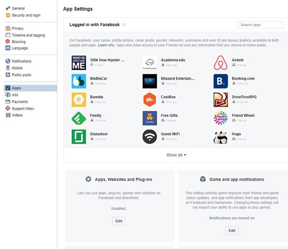288x249 pixels.
Task: Click the Timeline and tagging icon
Action: [8, 35]
